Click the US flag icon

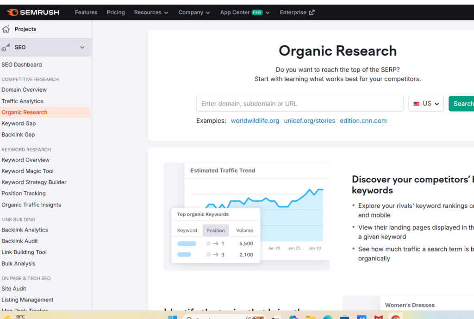[417, 104]
